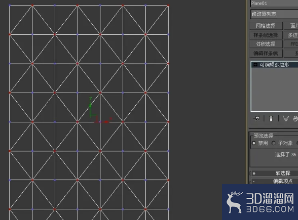
Task: Open the 修改器列表 modifier list dropdown
Action: pyautogui.click(x=274, y=14)
